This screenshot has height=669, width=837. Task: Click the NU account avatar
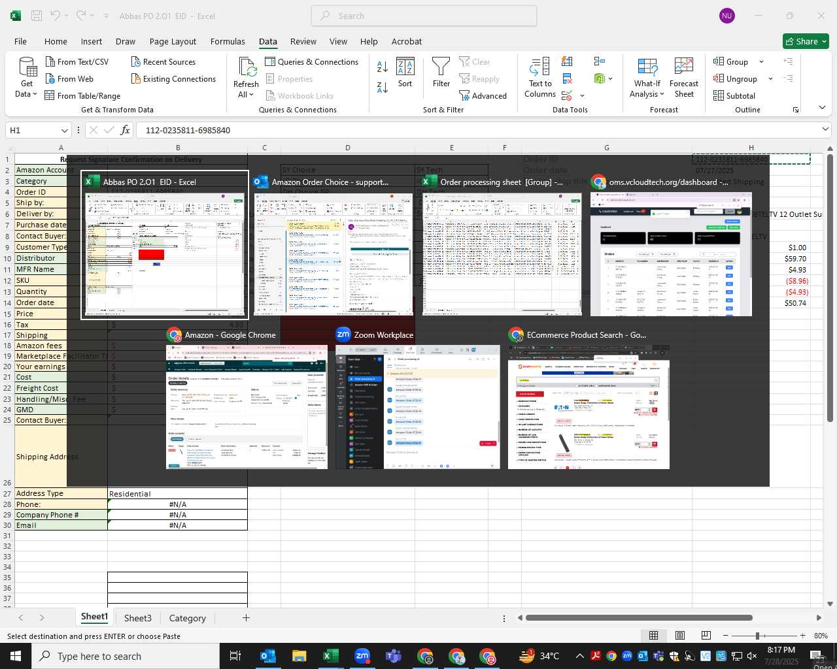coord(726,16)
